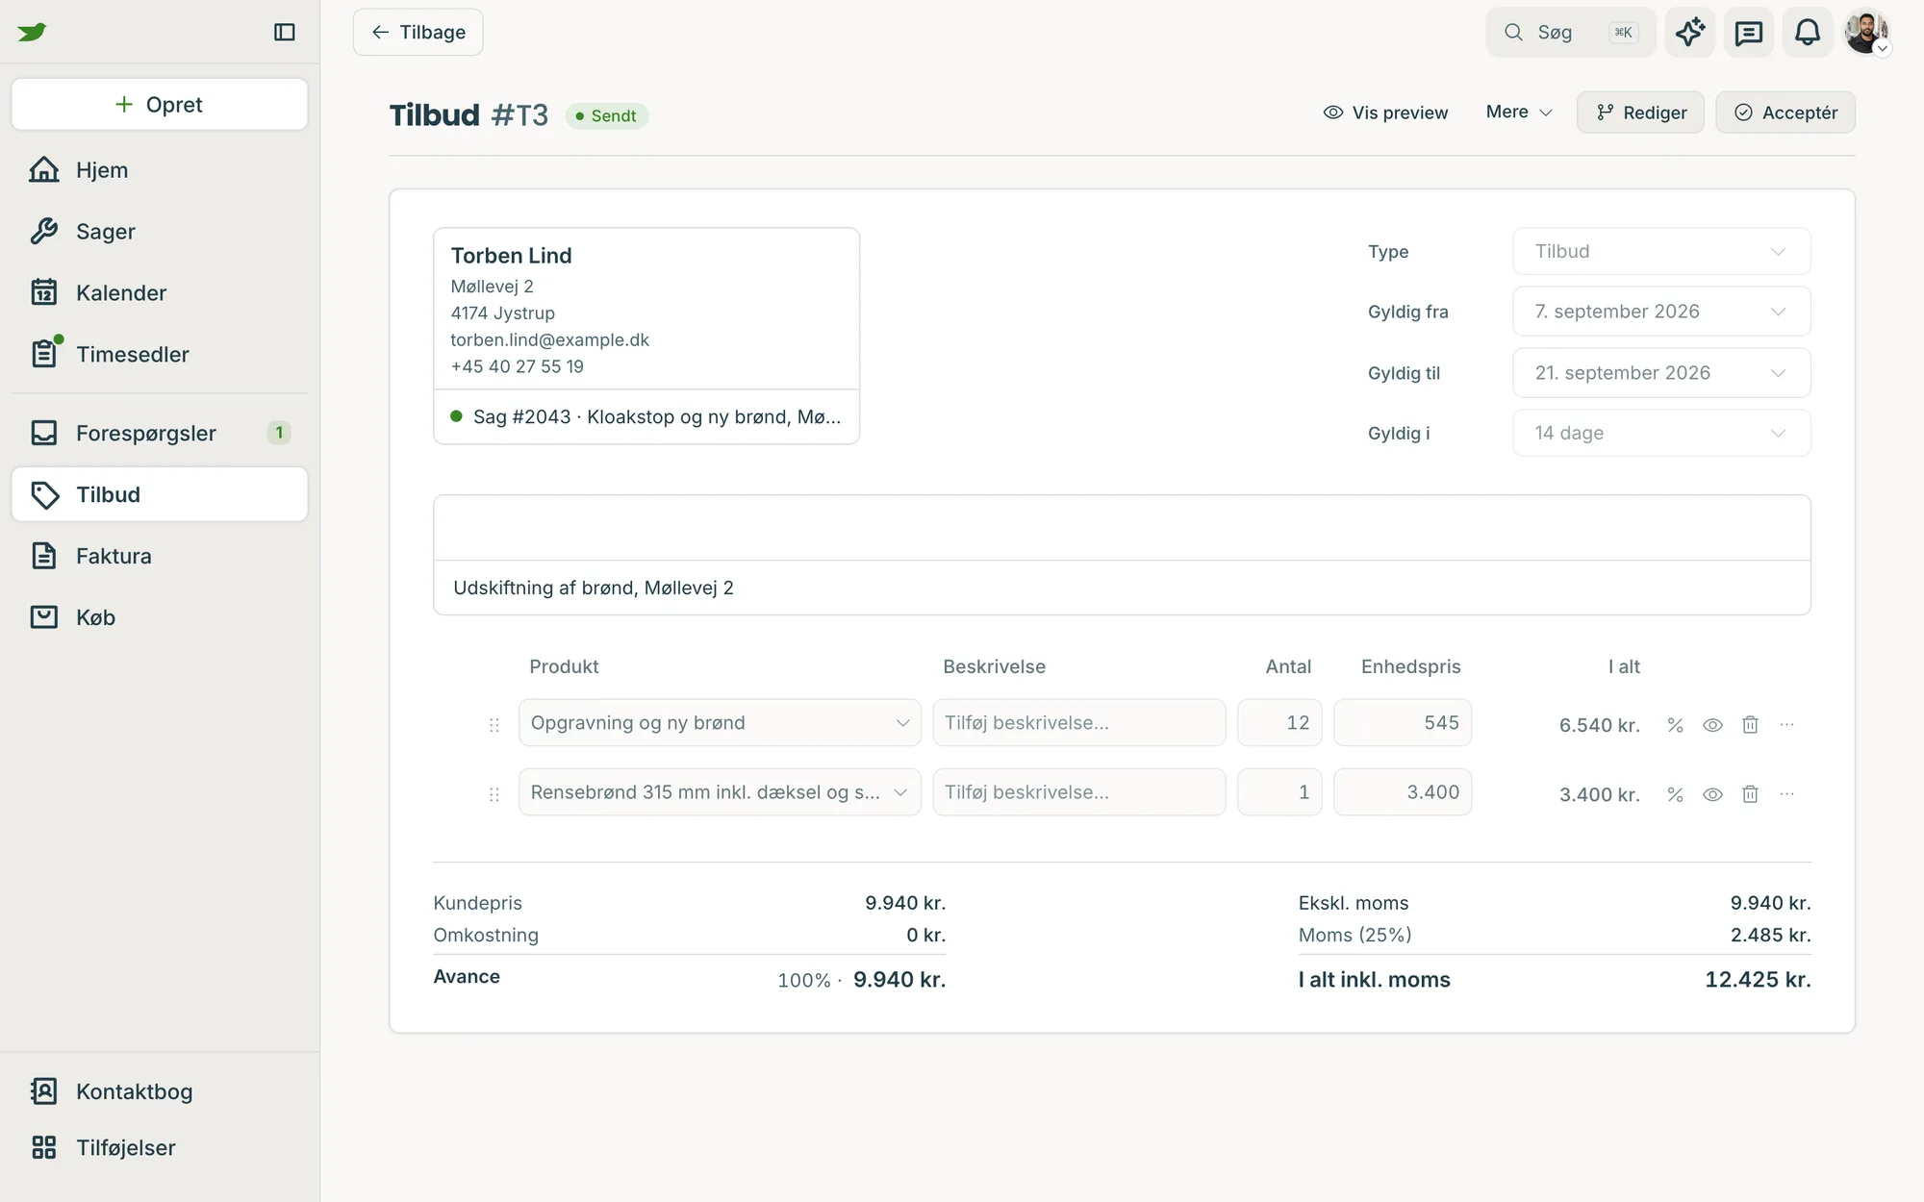Go to Hjem in sidebar
Screen dimensions: 1924x1202
click(160, 170)
